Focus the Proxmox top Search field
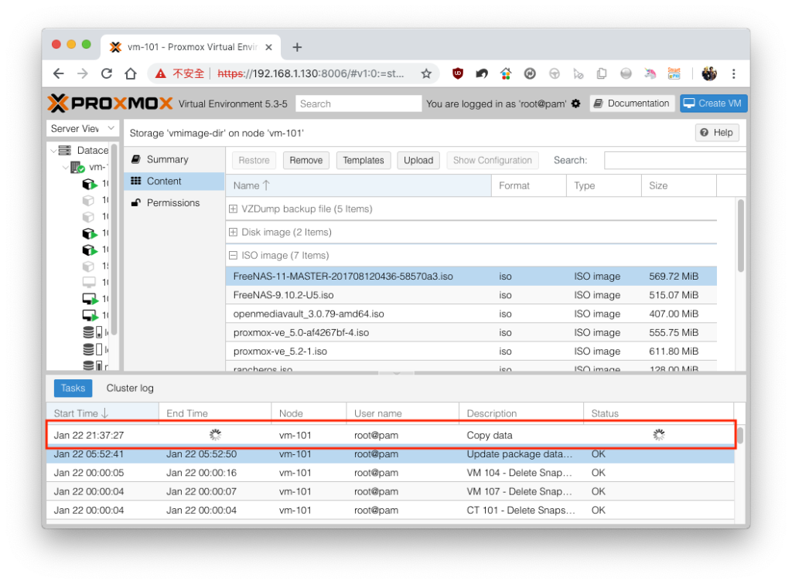The height and width of the screenshot is (584, 792). 359,104
